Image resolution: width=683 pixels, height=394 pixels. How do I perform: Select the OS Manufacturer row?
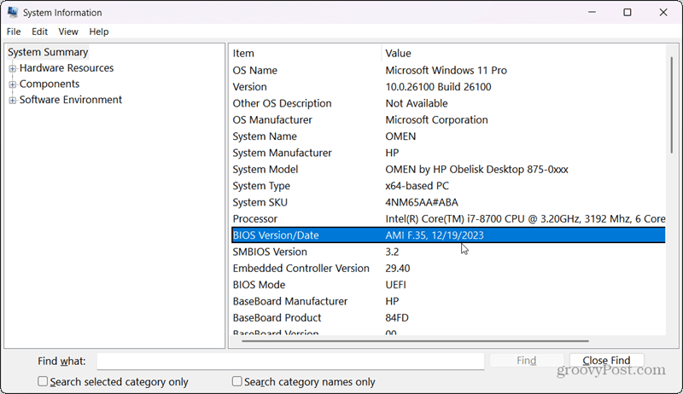point(448,119)
